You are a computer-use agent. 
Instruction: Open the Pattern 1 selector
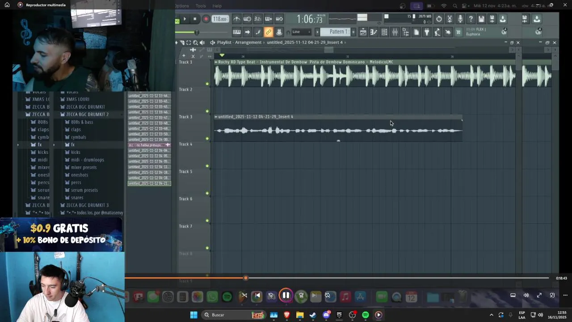338,32
